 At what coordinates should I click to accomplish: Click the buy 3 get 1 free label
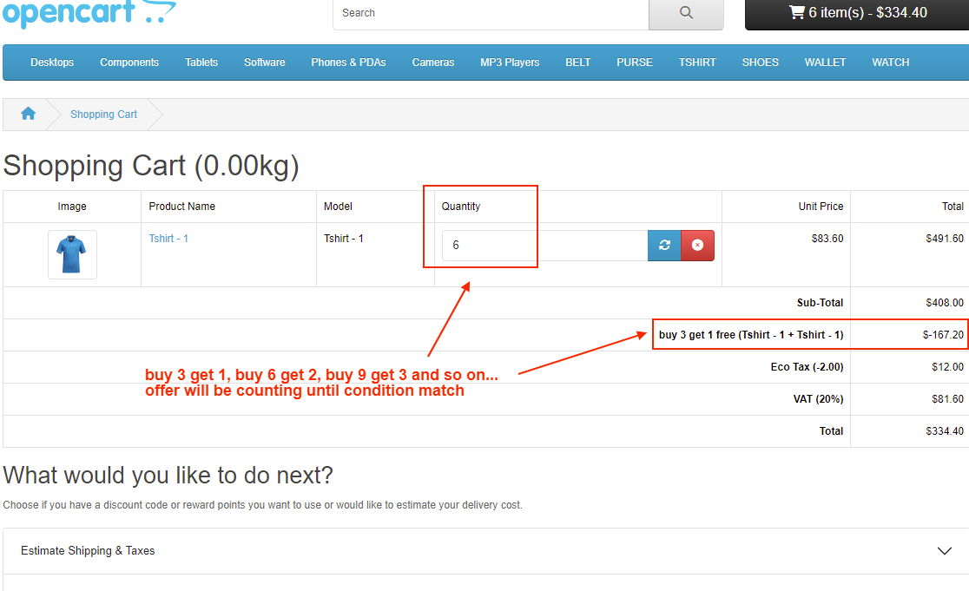click(751, 335)
